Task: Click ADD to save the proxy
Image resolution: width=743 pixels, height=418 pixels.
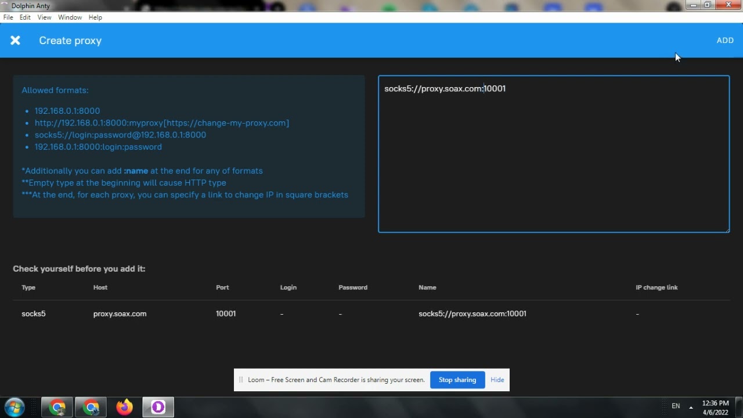Action: point(725,40)
